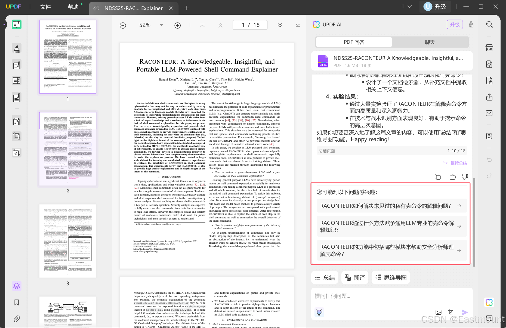Screen dimensions: 506x328
Task: Click the 翻译 translate button
Action: pos(355,278)
